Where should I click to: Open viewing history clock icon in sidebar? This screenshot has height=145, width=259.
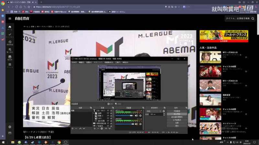pyautogui.click(x=10, y=43)
